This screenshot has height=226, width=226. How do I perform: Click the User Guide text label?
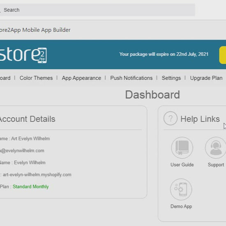(x=182, y=165)
